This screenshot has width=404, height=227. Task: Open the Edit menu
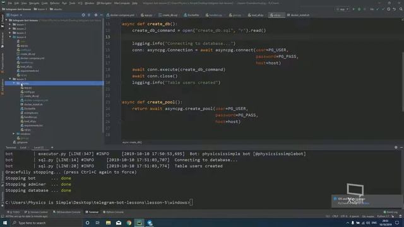tap(17, 3)
